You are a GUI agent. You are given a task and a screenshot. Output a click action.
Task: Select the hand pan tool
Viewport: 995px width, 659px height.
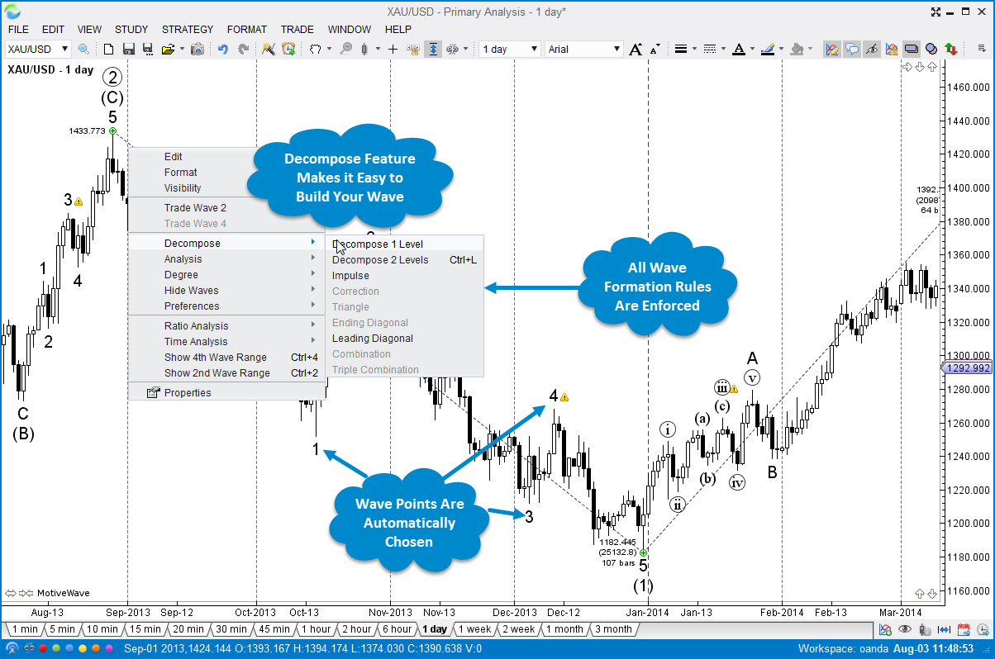tap(315, 50)
